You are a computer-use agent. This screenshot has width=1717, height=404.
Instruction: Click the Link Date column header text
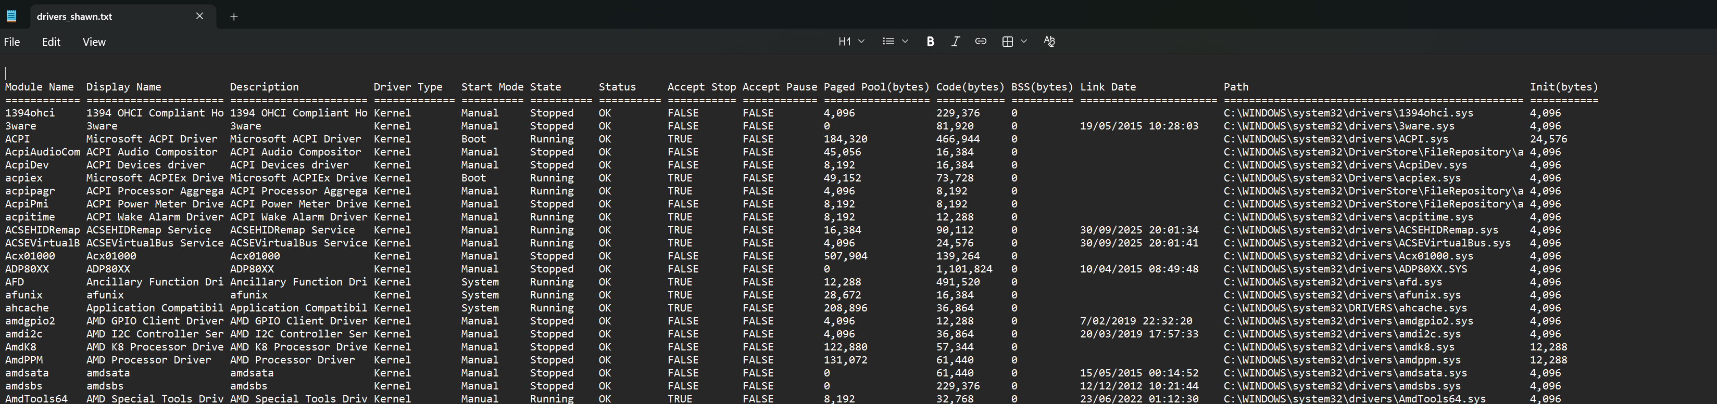(1108, 87)
